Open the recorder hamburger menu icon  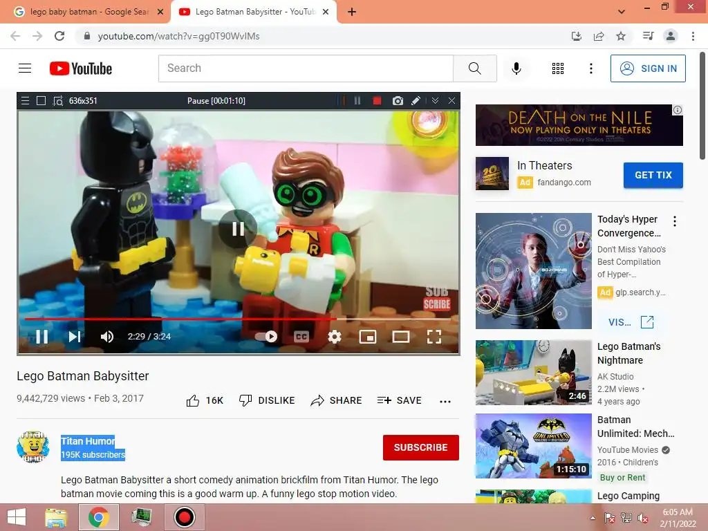25,101
